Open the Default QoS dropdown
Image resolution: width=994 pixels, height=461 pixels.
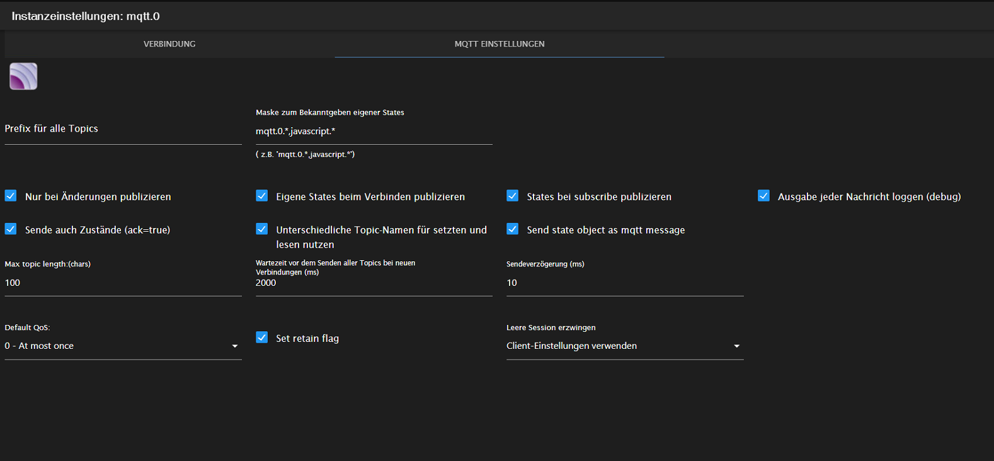click(x=123, y=346)
